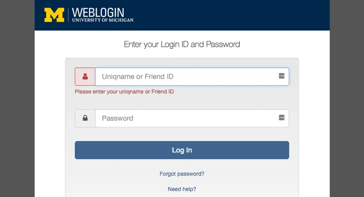Select the 'Enter your Login ID and Password' heading

pos(182,44)
